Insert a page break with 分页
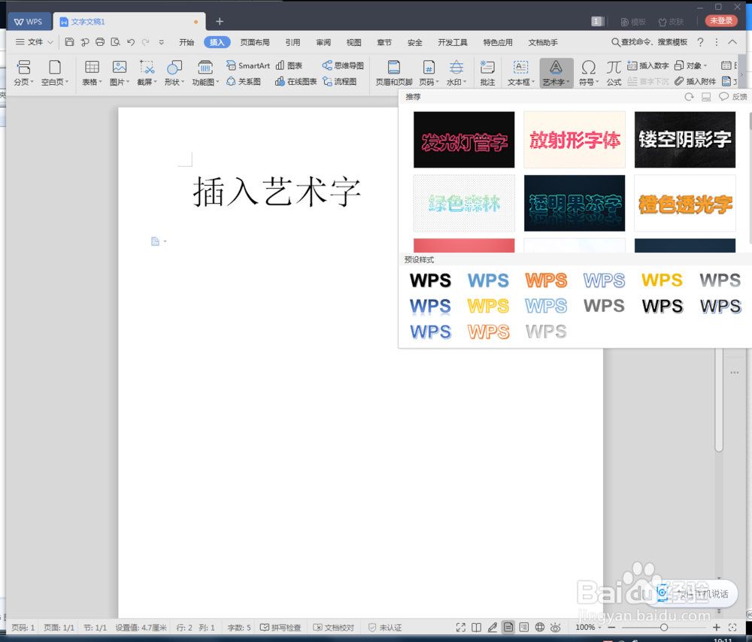 click(x=23, y=73)
